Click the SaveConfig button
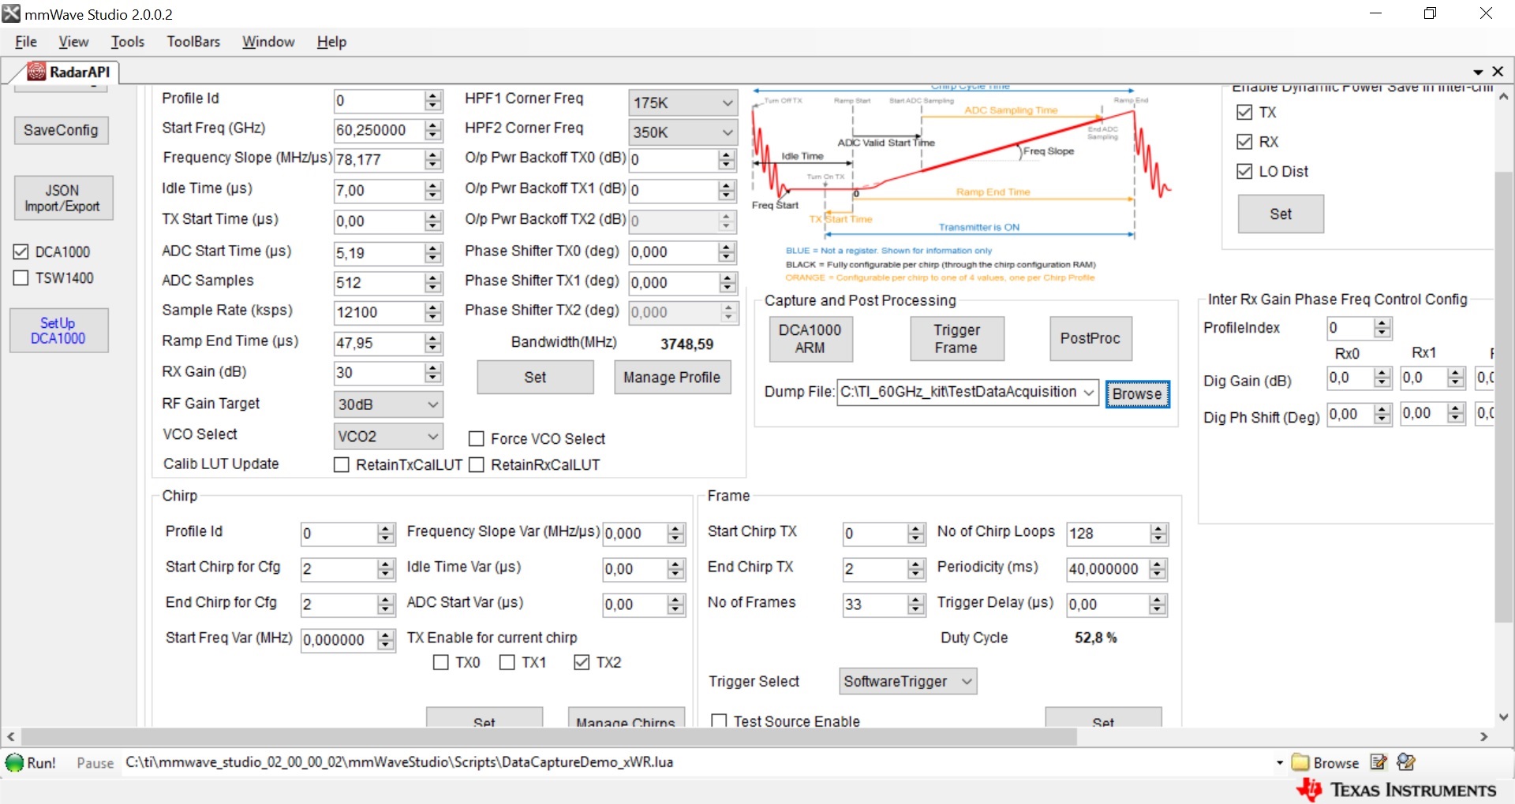Screen dimensions: 1515x804 point(61,131)
